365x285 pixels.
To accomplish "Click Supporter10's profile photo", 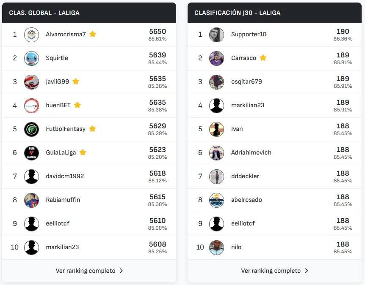I will click(217, 35).
